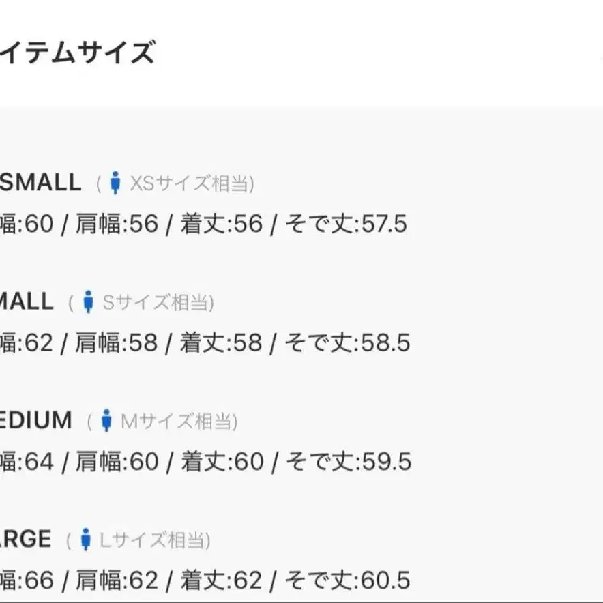Click the blue person icon beside Mサイズ相当

coord(106,421)
